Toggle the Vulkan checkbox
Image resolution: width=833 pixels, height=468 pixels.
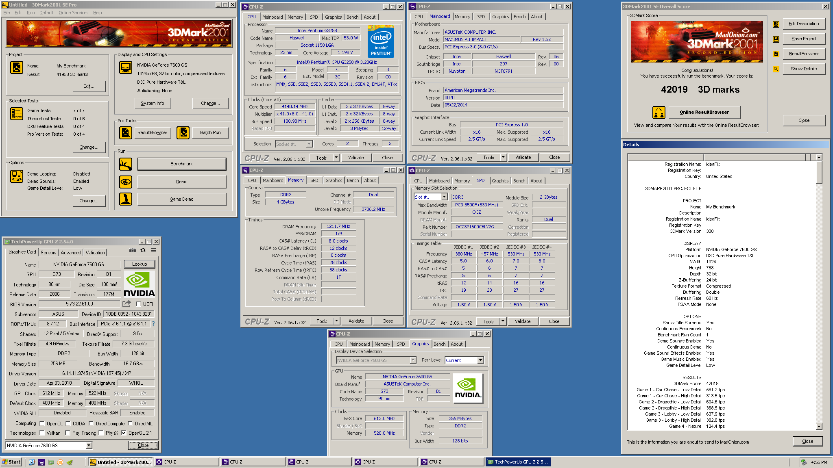tap(42, 433)
